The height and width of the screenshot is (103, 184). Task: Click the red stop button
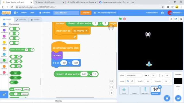pyautogui.click(x=124, y=19)
